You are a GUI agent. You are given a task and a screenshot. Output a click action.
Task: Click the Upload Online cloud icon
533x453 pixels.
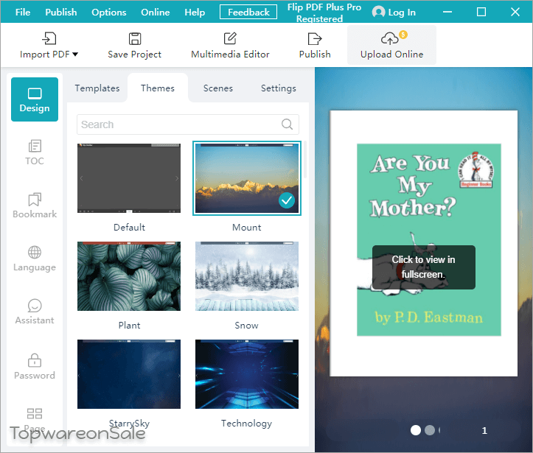[x=389, y=38]
